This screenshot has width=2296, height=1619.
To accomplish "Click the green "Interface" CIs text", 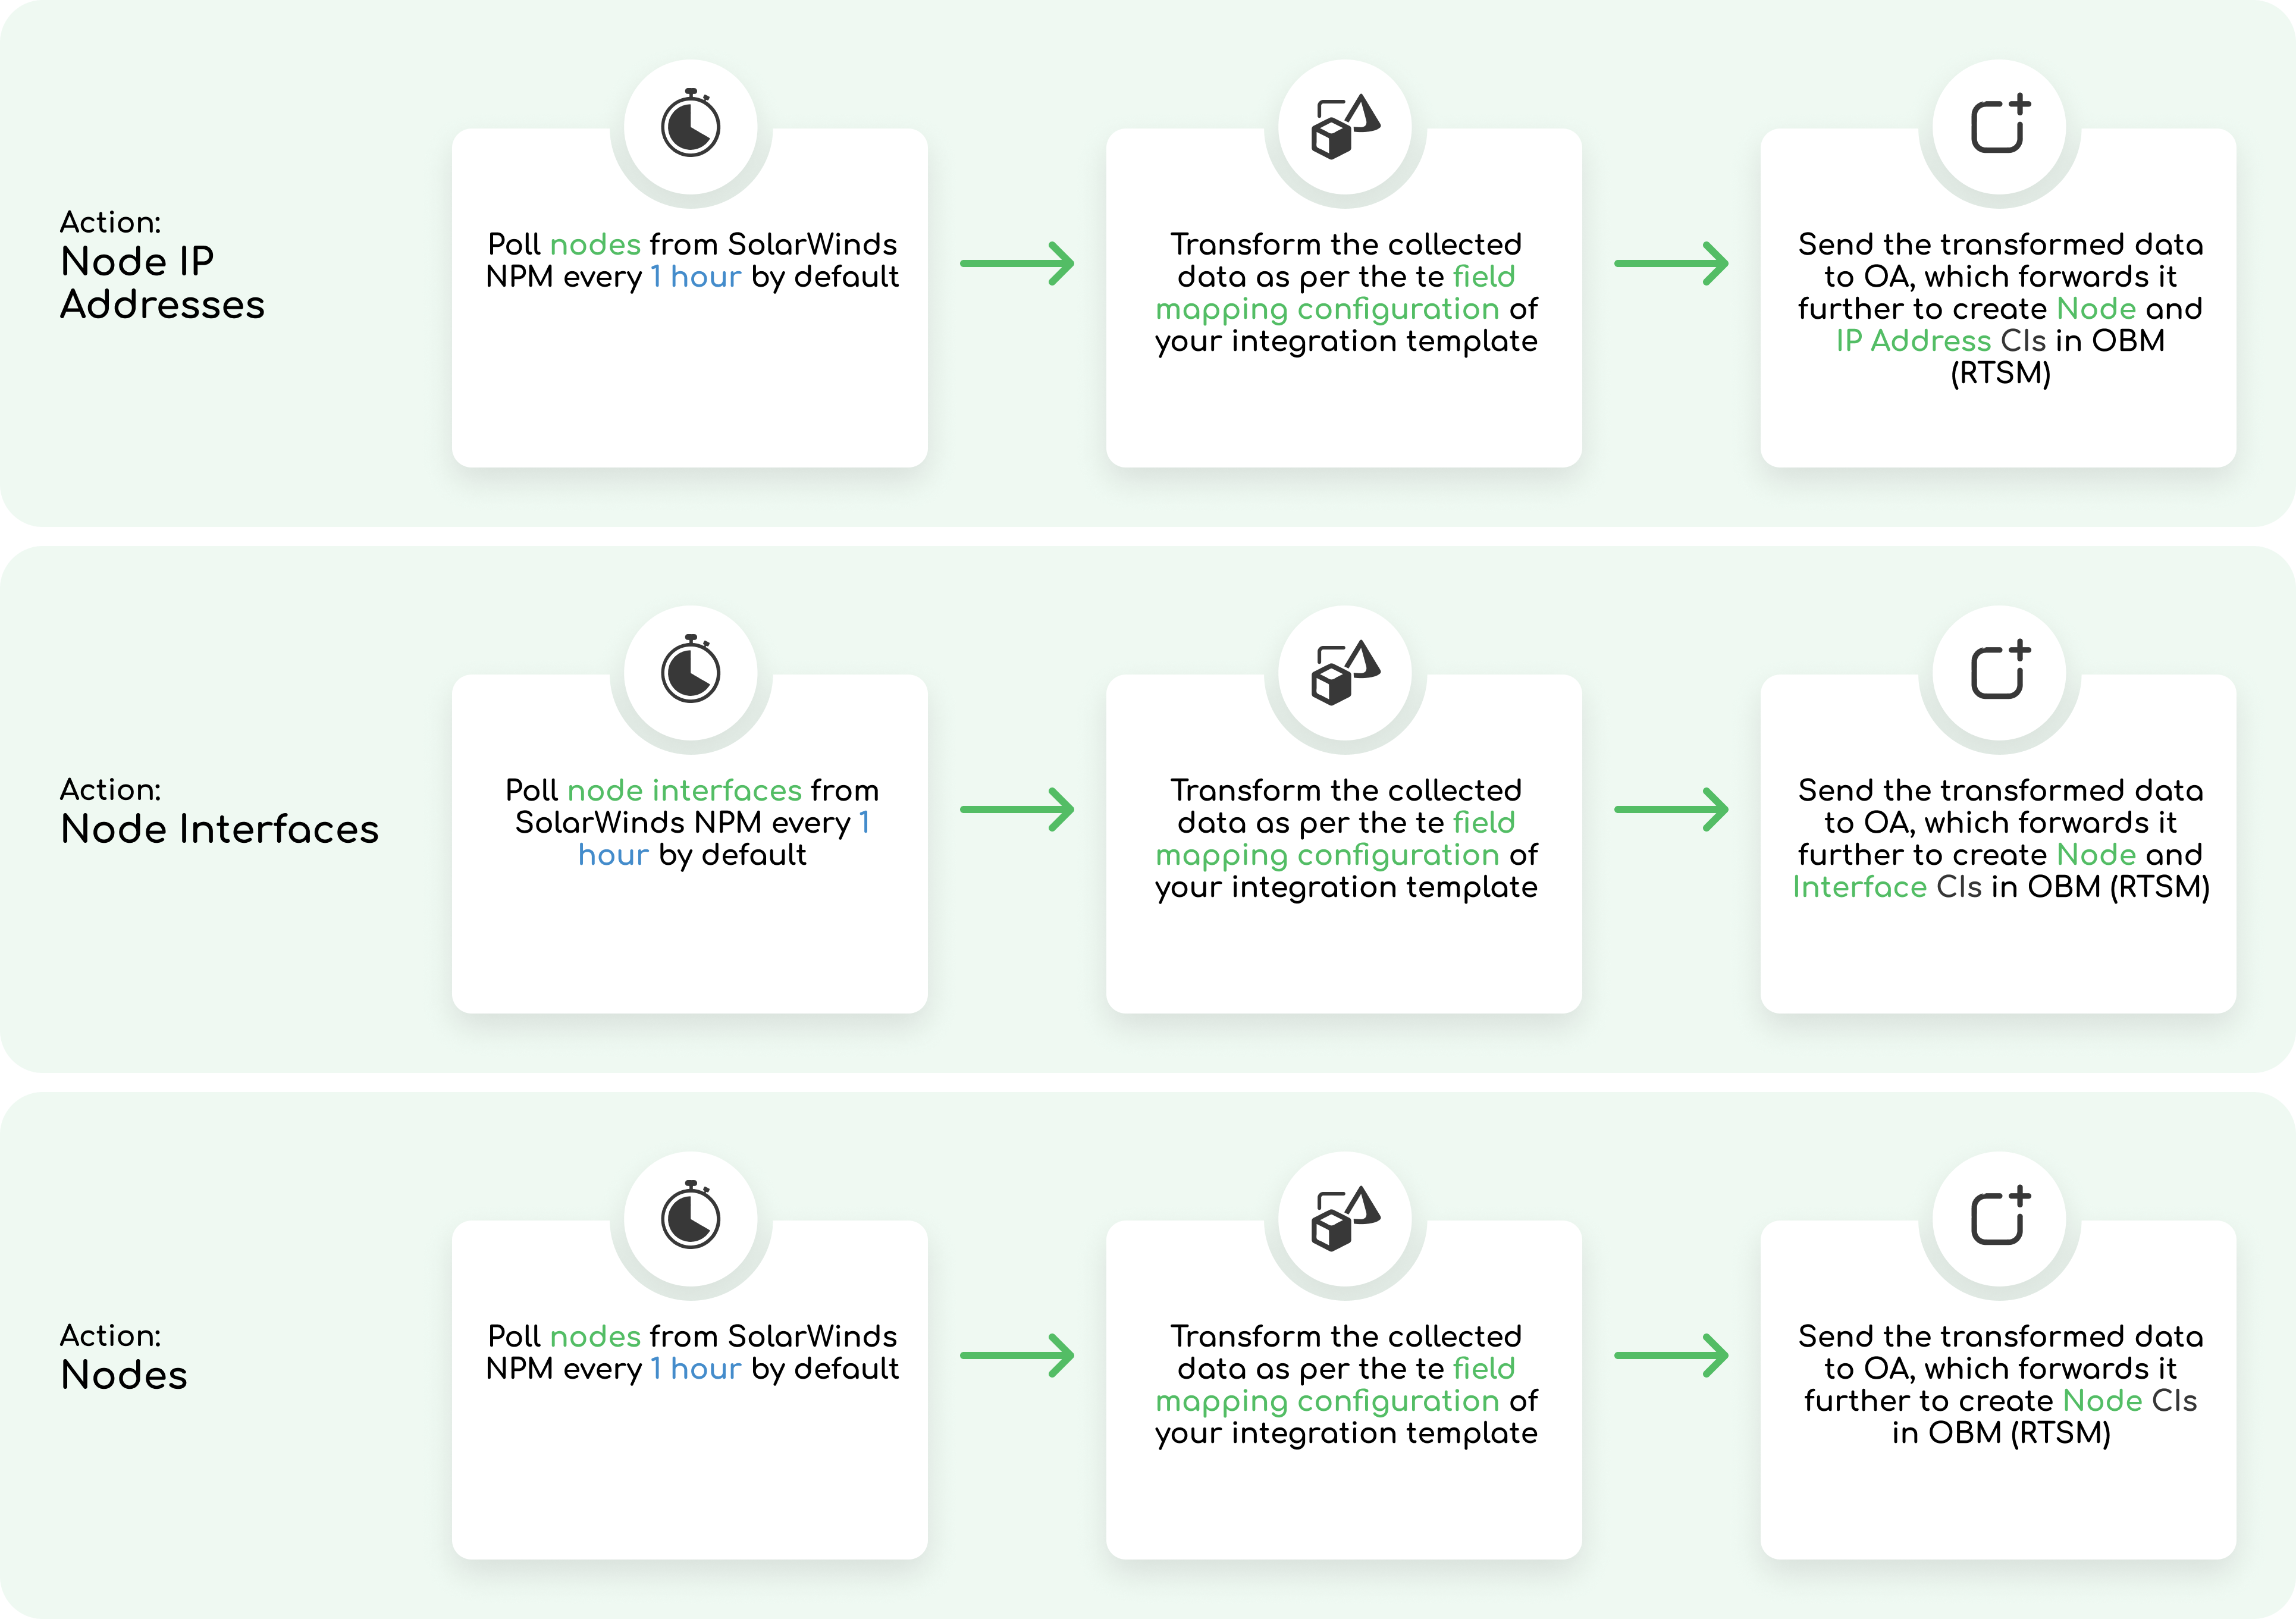I will pyautogui.click(x=1859, y=887).
